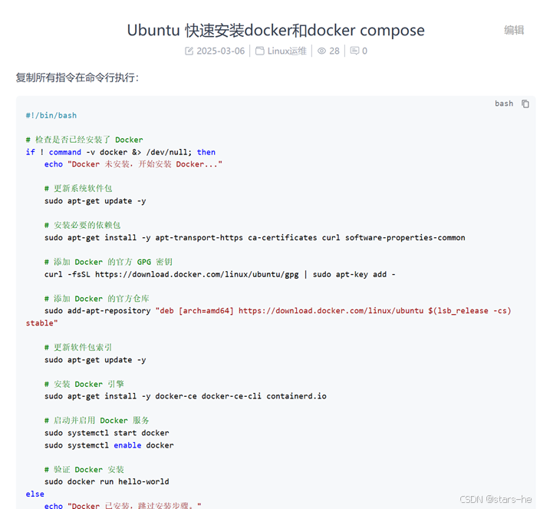Open the Linux运维 category folder icon
The width and height of the screenshot is (540, 509).
click(260, 51)
